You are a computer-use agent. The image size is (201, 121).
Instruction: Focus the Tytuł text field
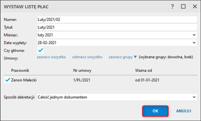click(x=116, y=27)
